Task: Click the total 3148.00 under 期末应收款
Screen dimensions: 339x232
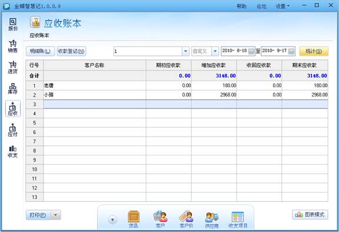Action: pos(317,76)
